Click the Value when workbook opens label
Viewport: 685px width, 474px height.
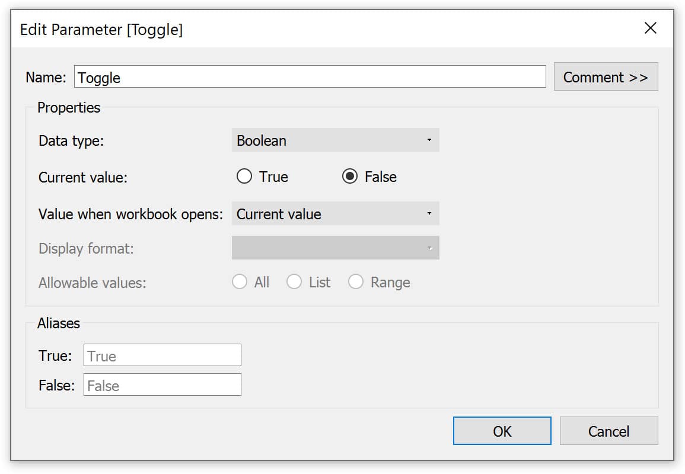coord(130,214)
